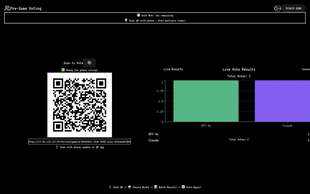Image resolution: width=310 pixels, height=194 pixels.
Task: Click the QR code image
Action: pos(80,105)
